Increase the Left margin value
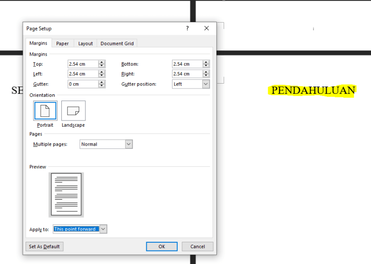This screenshot has height=264, width=371. 102,72
